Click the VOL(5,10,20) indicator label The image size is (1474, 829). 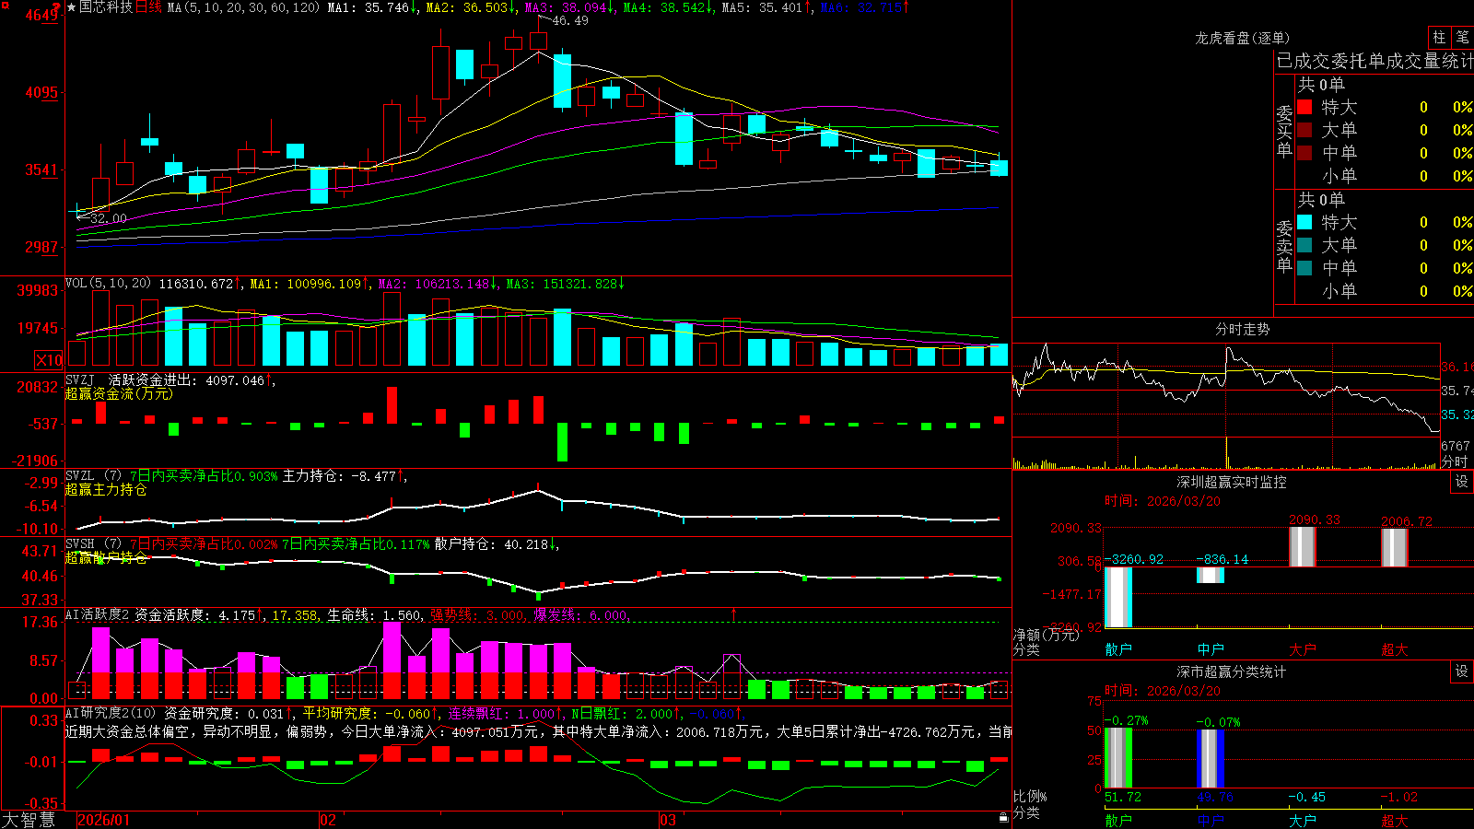tap(109, 284)
